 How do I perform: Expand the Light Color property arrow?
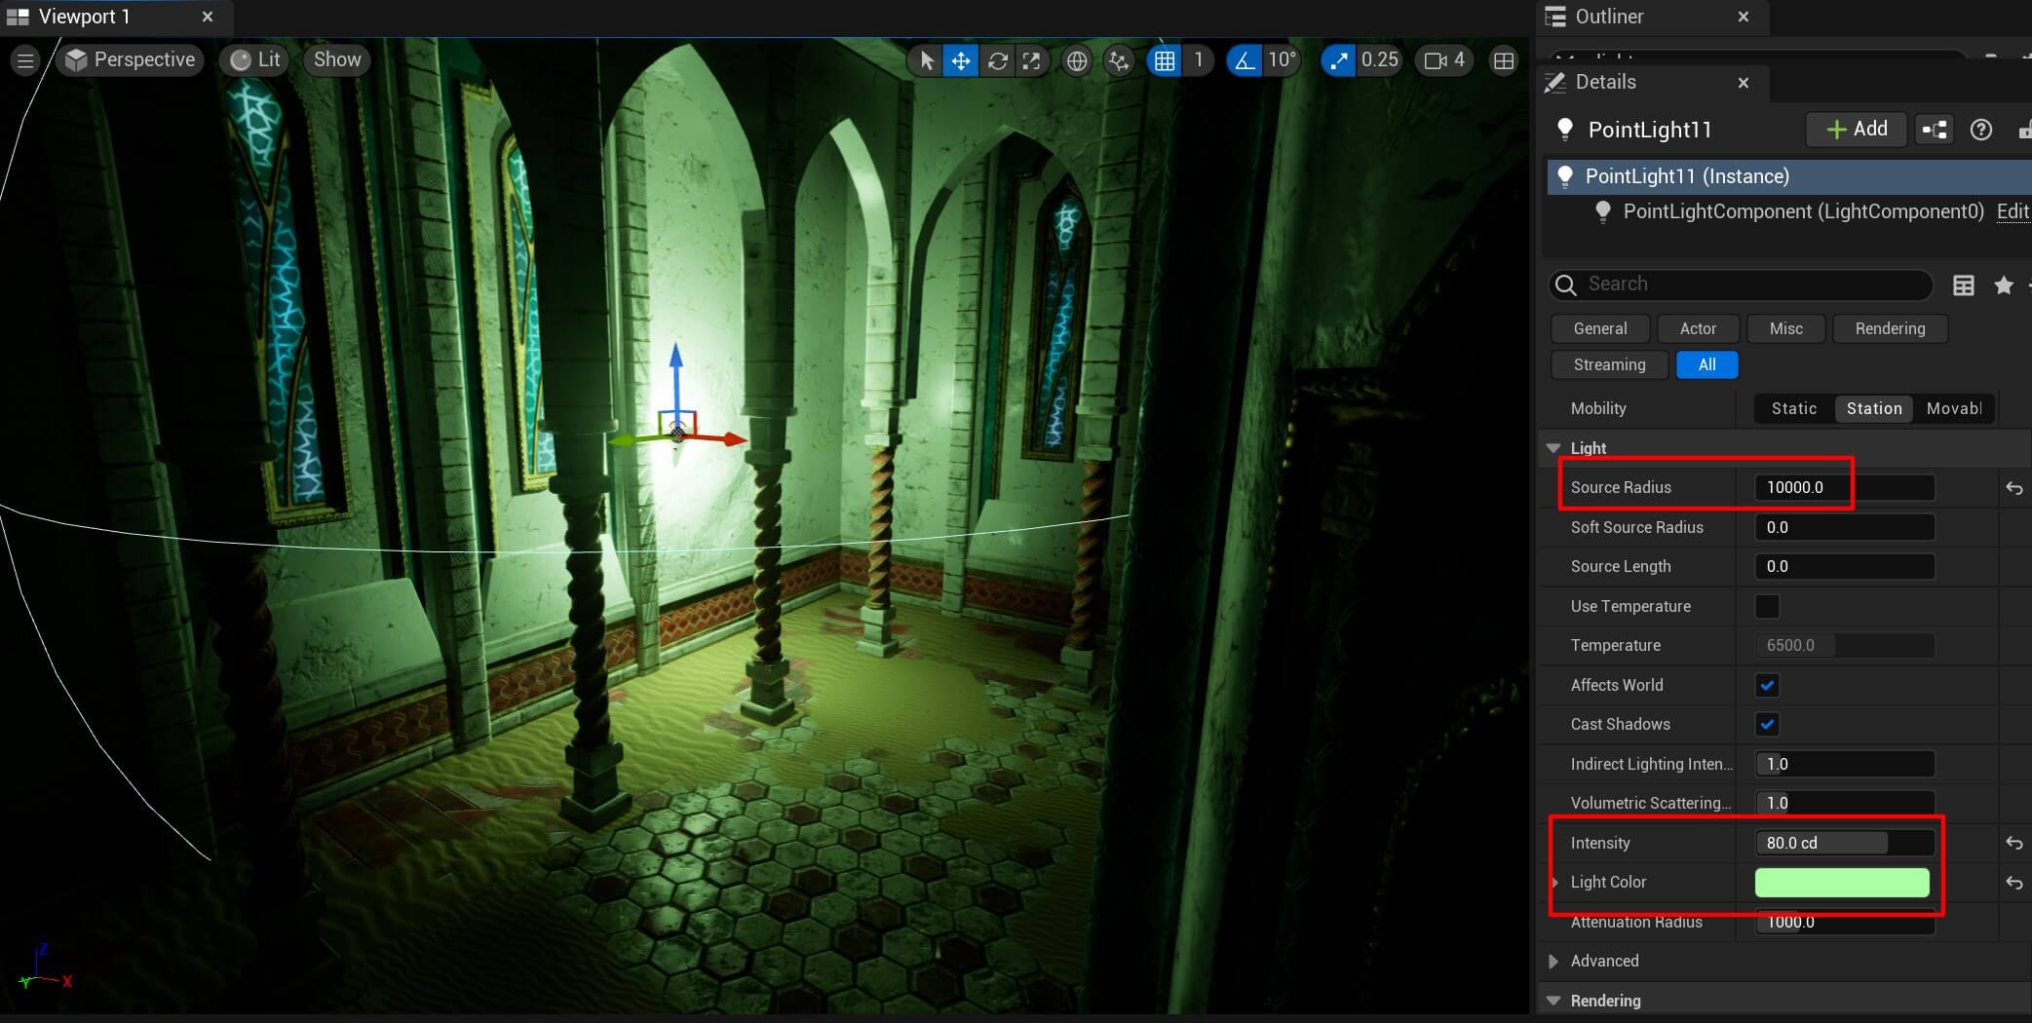point(1554,883)
